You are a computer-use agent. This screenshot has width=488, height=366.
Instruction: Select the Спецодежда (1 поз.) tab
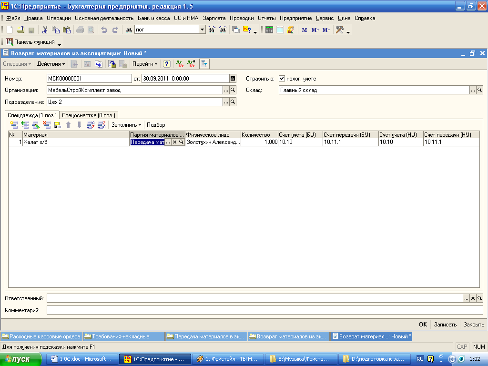pos(32,115)
